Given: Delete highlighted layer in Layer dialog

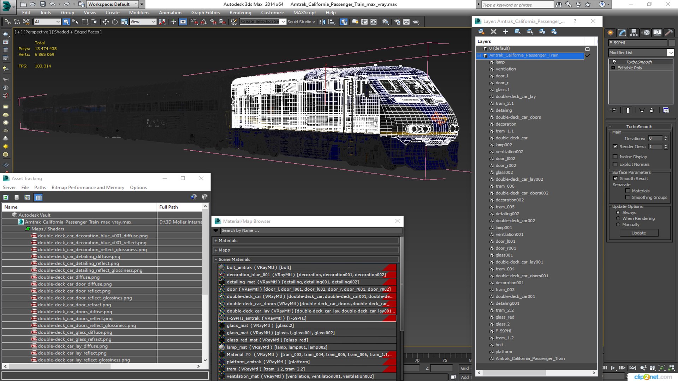Looking at the screenshot, I should (493, 32).
